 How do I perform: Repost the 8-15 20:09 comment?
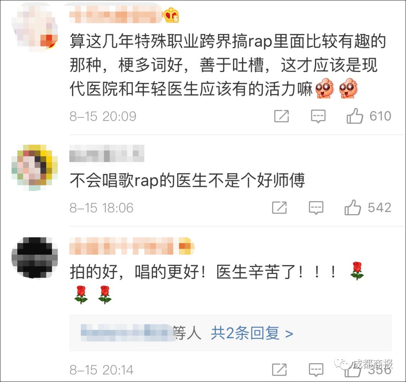282,116
